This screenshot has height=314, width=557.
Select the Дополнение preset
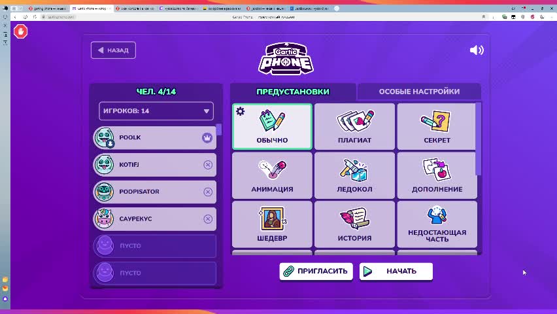[437, 176]
